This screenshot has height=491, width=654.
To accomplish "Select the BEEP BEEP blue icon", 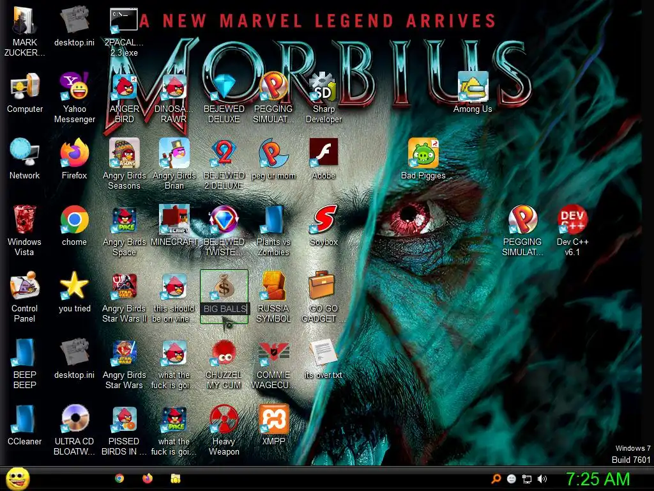I will click(x=25, y=352).
